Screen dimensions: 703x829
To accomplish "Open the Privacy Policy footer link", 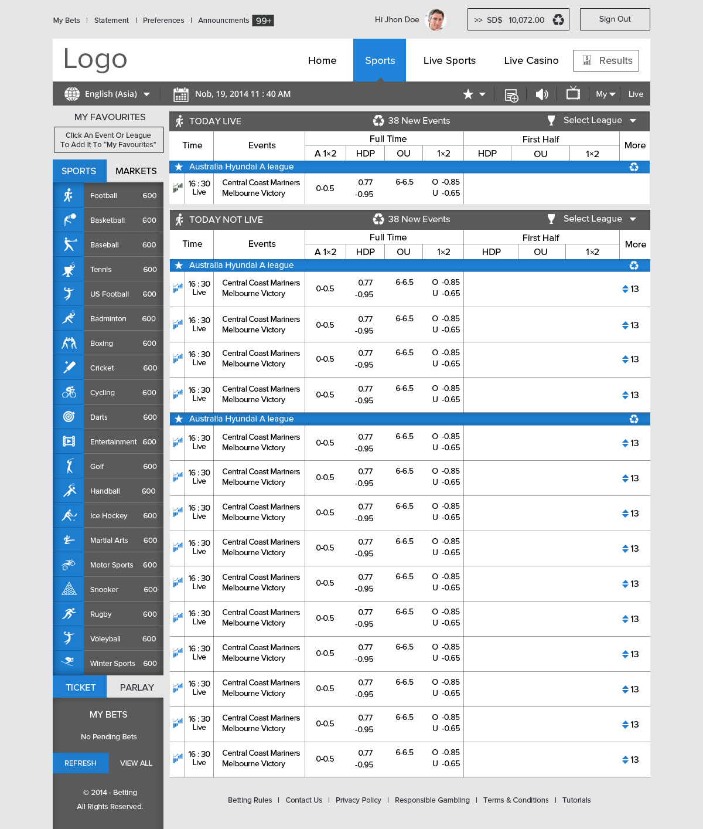I will point(359,800).
